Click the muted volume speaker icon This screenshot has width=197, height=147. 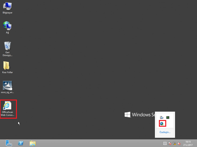[x=179, y=143]
